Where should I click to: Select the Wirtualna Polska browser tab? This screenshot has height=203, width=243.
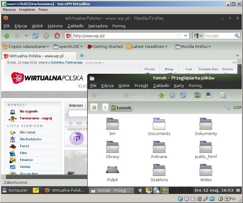[39, 56]
